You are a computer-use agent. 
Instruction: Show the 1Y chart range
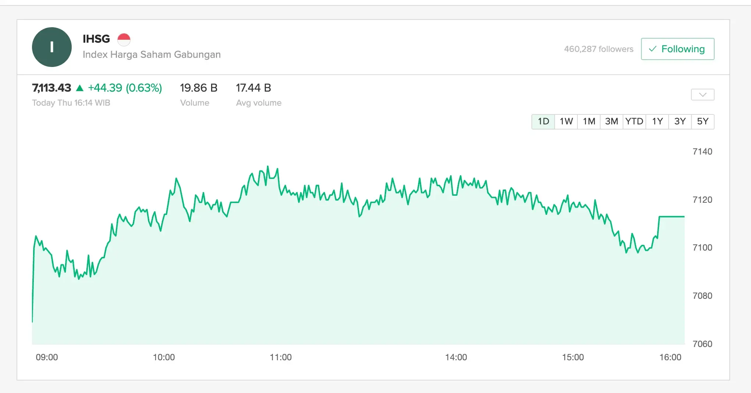coord(657,121)
